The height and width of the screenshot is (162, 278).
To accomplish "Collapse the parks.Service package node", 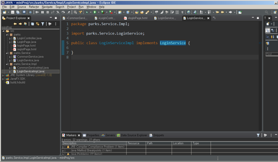I will pos(7,53).
